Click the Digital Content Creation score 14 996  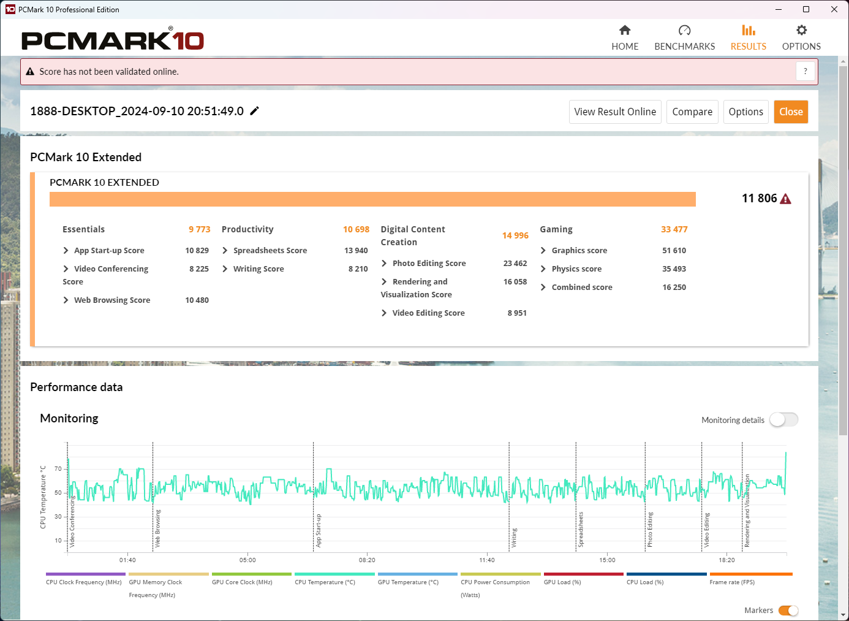pos(515,235)
